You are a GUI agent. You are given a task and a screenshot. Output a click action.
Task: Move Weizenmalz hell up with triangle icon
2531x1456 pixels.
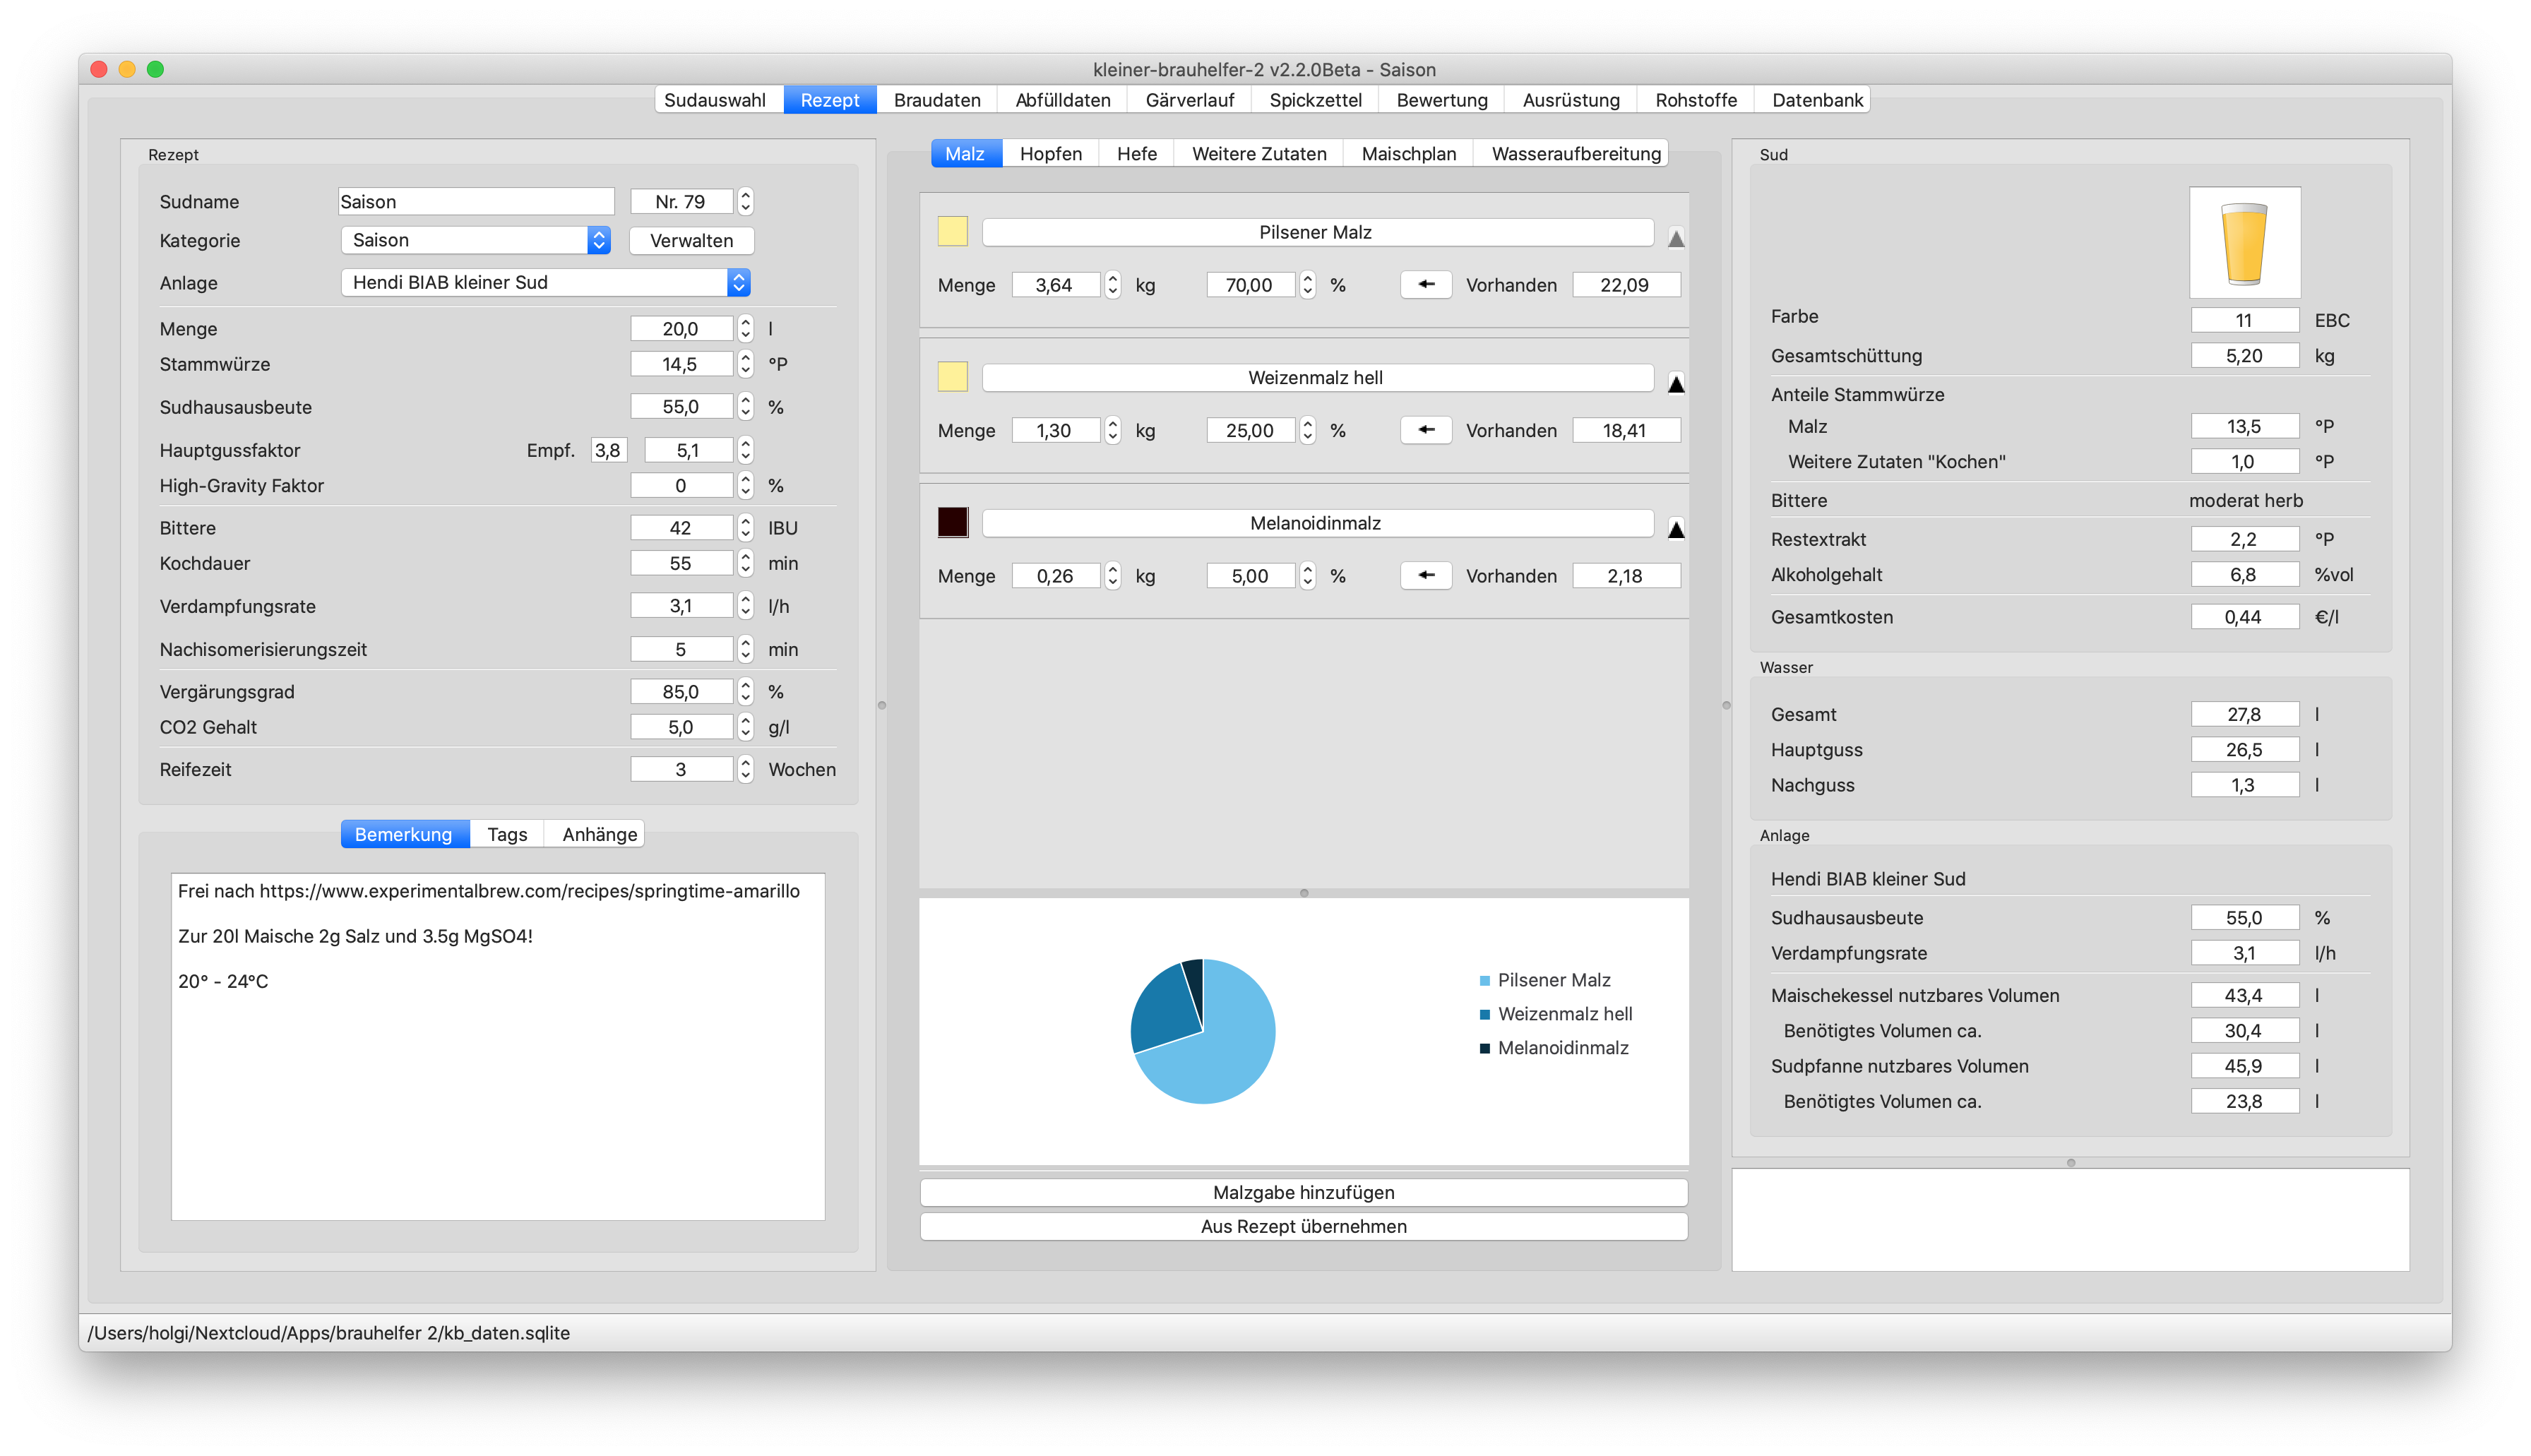1676,384
